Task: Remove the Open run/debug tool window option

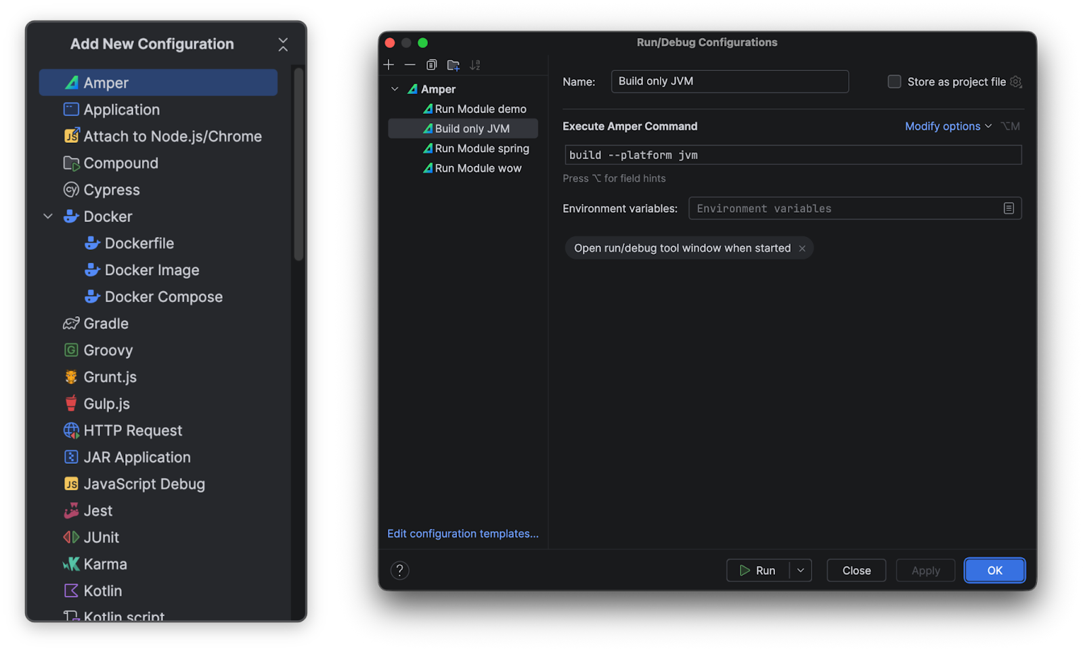Action: [802, 248]
